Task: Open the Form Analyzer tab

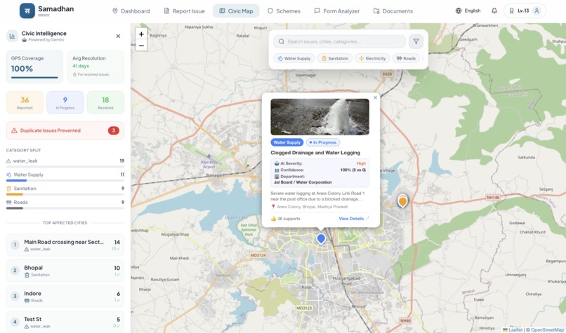Action: 337,11
